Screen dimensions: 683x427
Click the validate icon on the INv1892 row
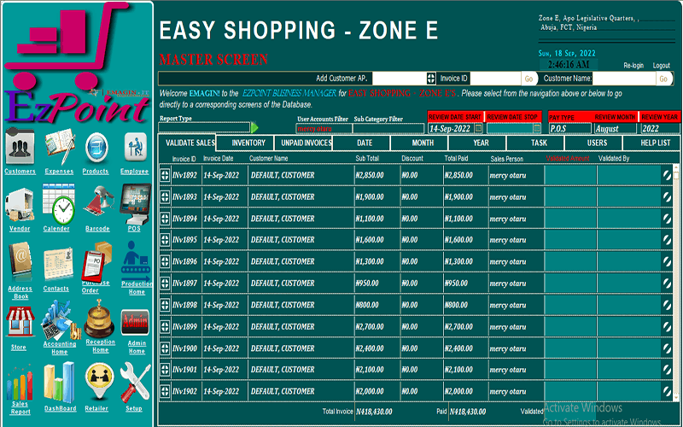[x=665, y=175]
